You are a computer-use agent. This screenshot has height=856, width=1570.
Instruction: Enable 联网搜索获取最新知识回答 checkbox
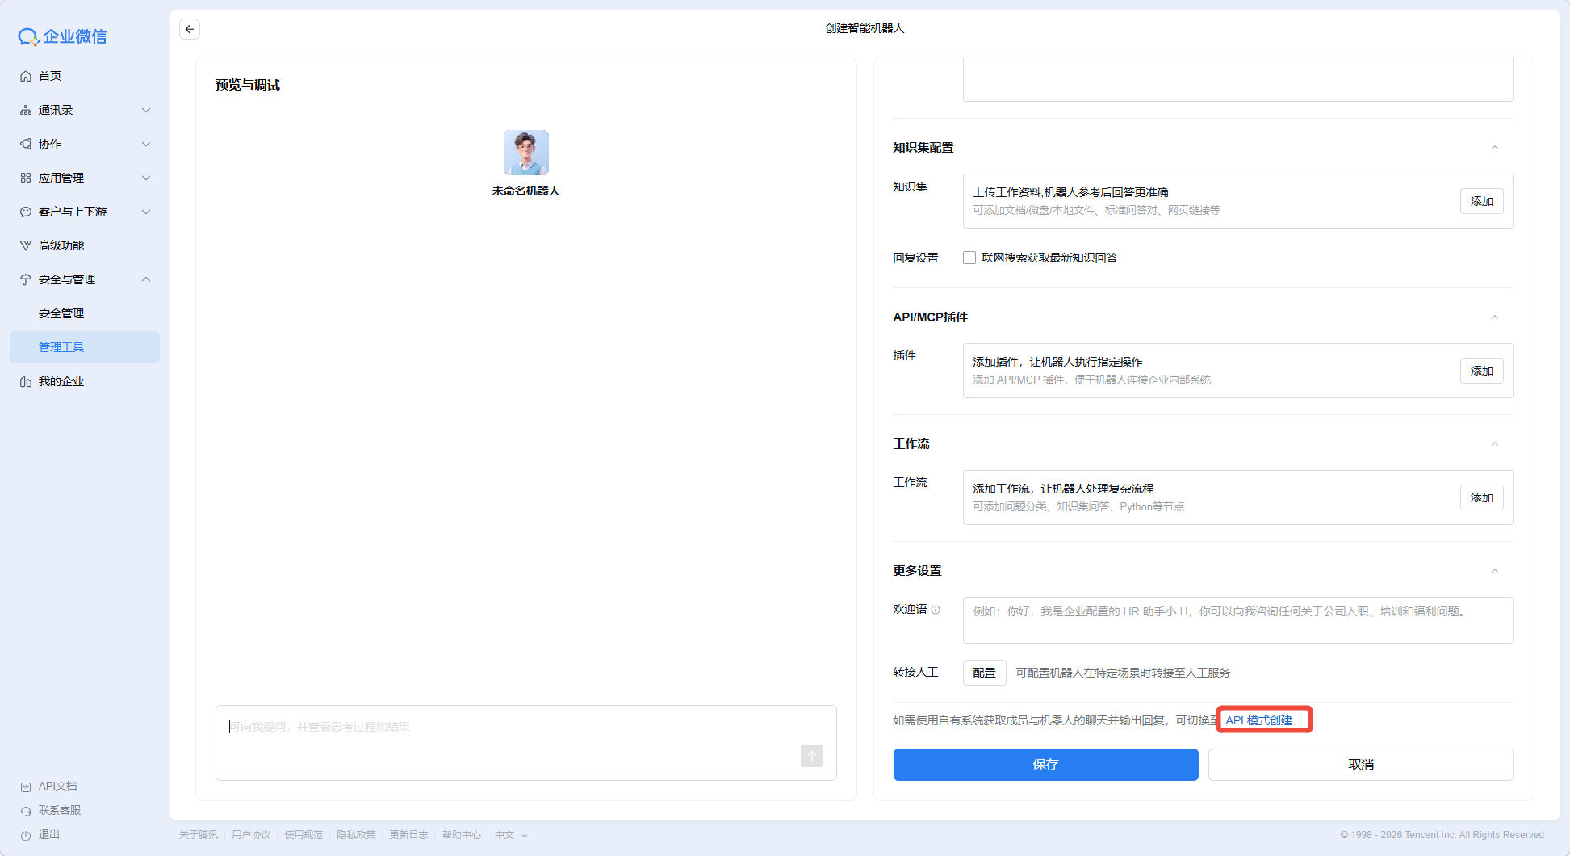969,258
